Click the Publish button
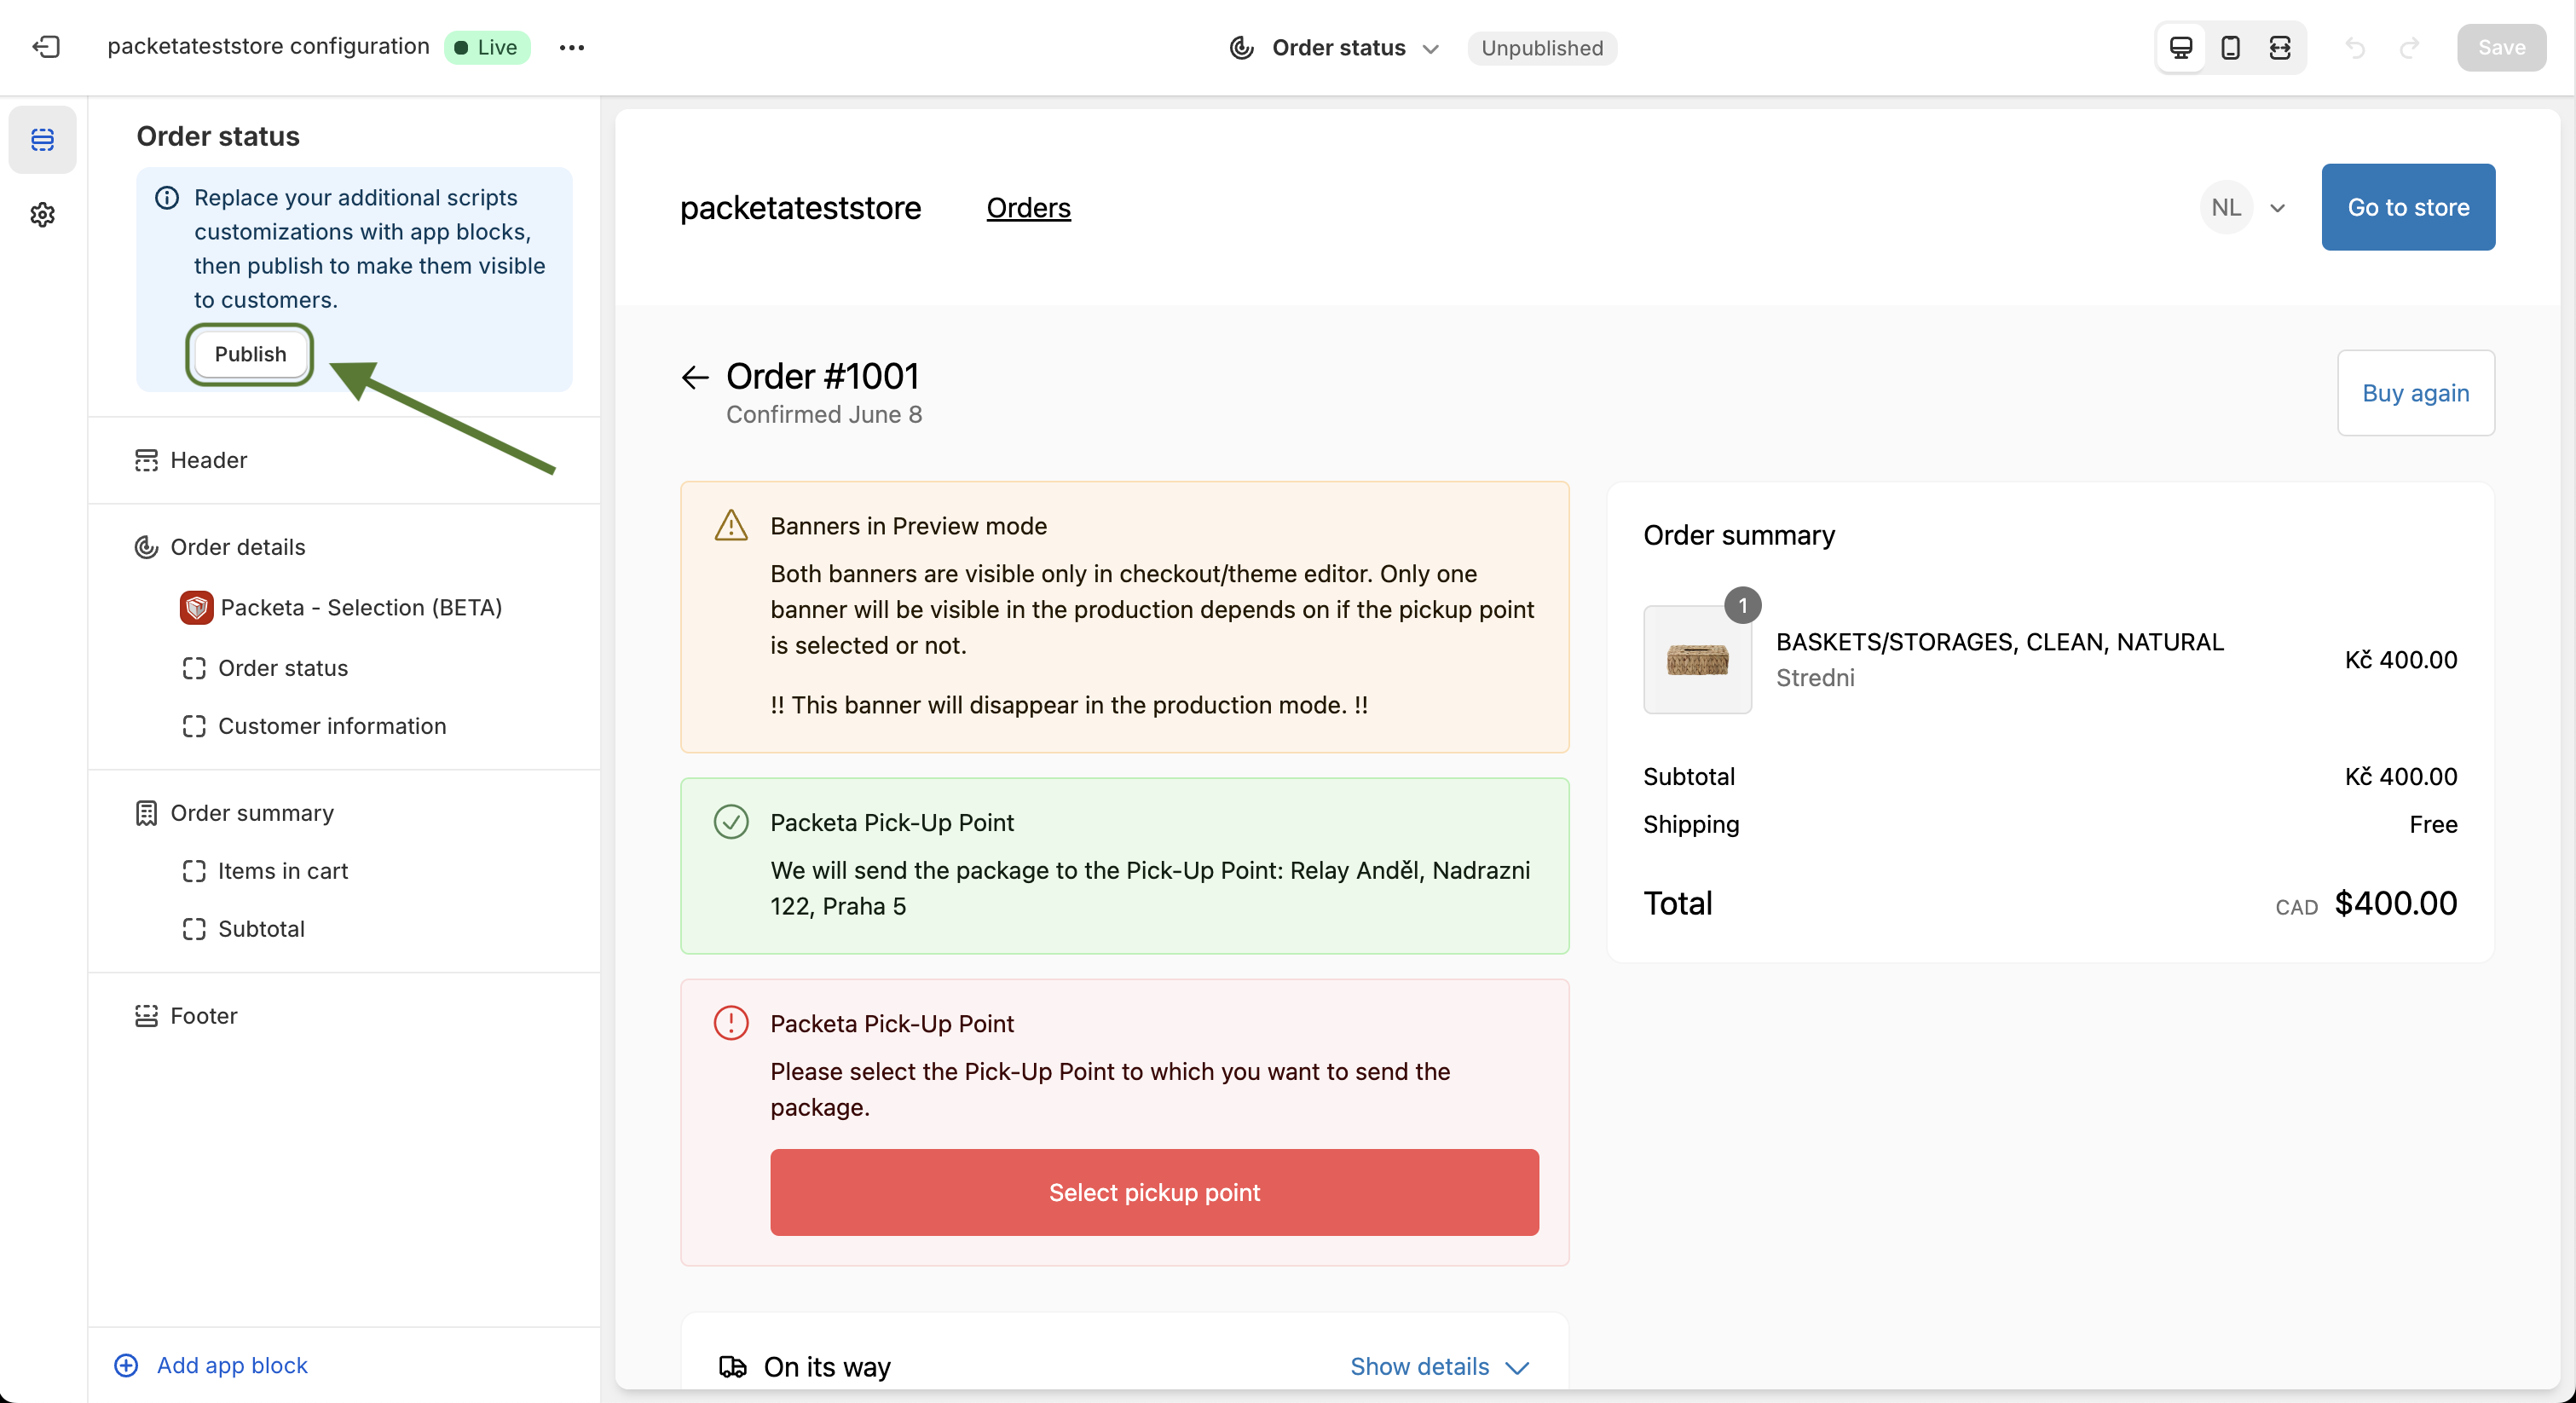 [x=250, y=354]
